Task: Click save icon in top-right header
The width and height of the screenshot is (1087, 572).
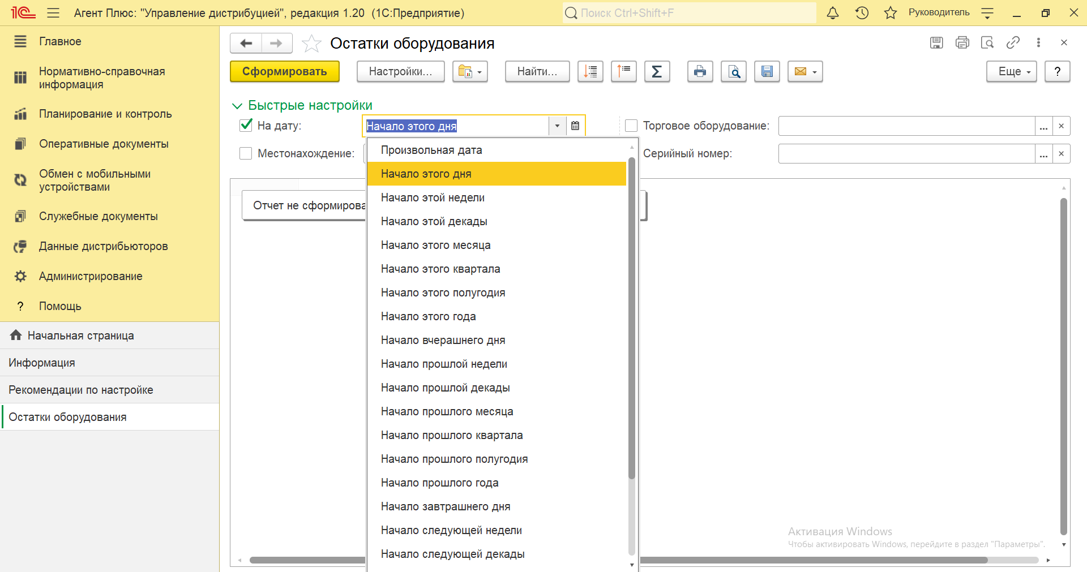Action: tap(936, 42)
